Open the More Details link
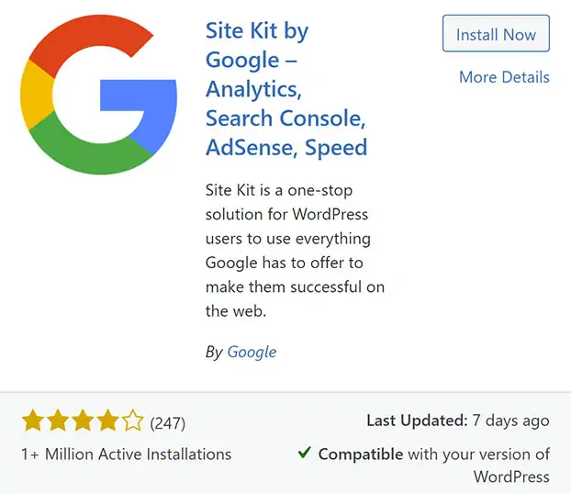Viewport: 571px width, 494px height. pyautogui.click(x=504, y=77)
